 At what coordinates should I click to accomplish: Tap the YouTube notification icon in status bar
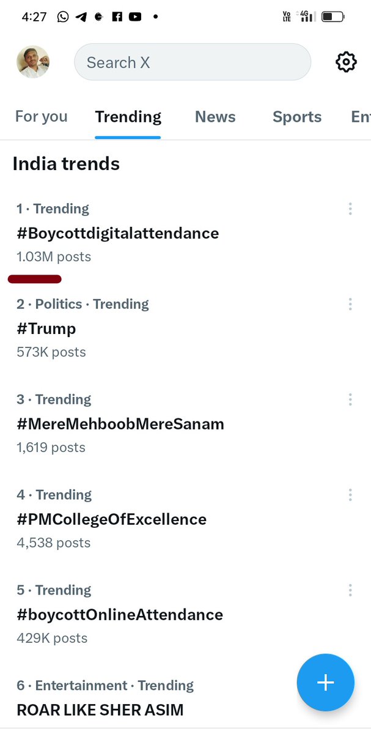click(x=134, y=17)
